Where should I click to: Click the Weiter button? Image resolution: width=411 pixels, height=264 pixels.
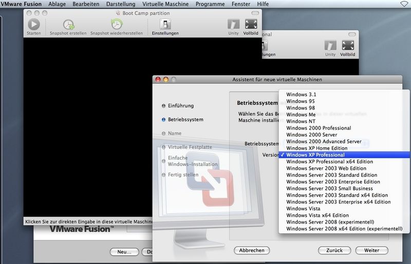[x=371, y=250]
